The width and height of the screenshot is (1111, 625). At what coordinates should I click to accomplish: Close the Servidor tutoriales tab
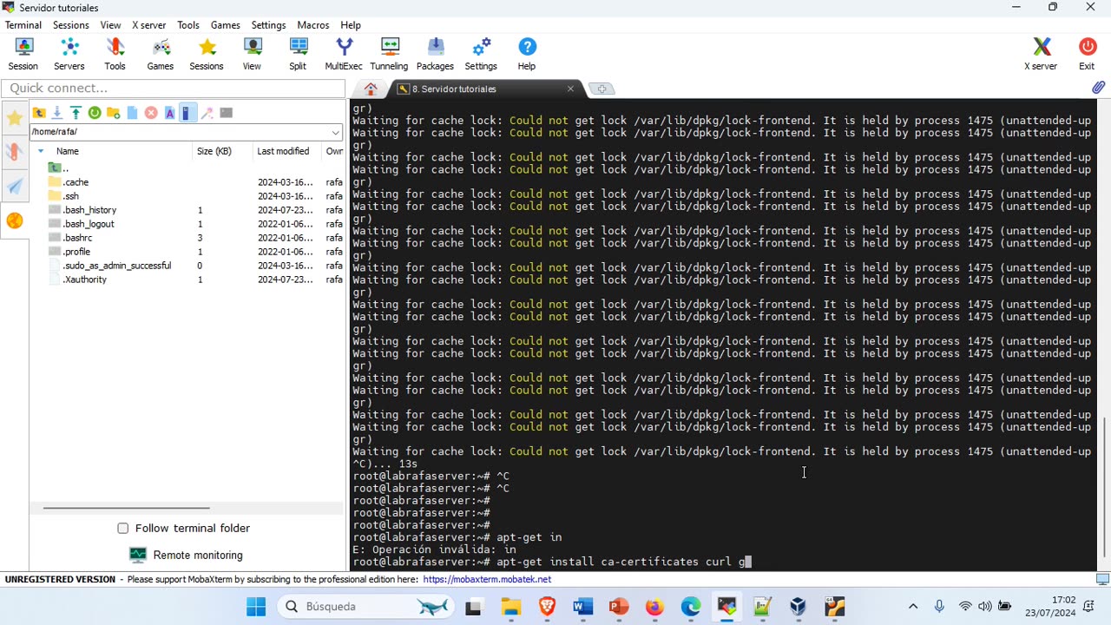point(570,89)
